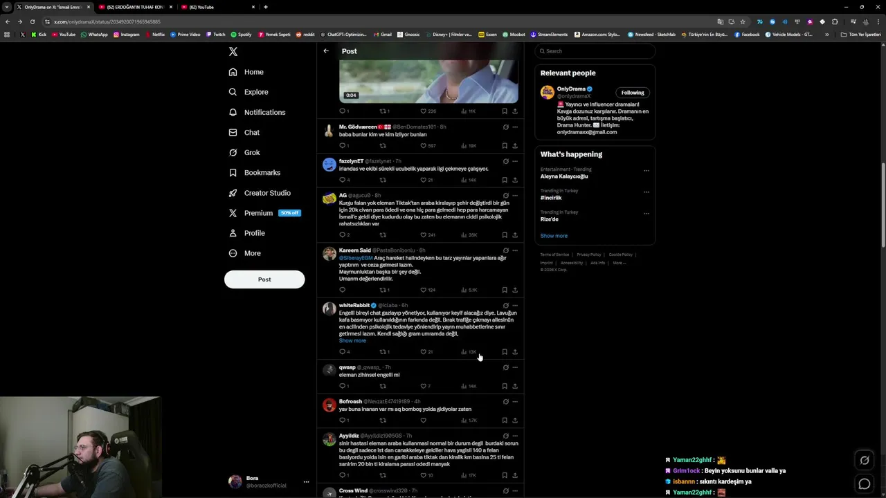Image resolution: width=886 pixels, height=498 pixels.
Task: Click the white Post button
Action: coord(264,279)
